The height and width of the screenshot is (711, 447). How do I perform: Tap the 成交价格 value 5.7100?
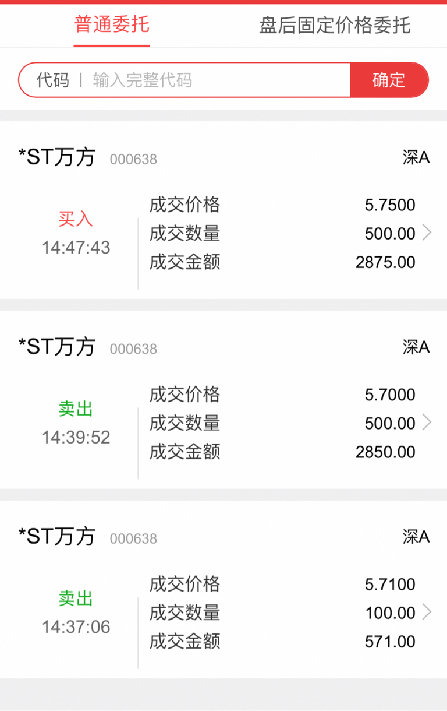[x=390, y=584]
